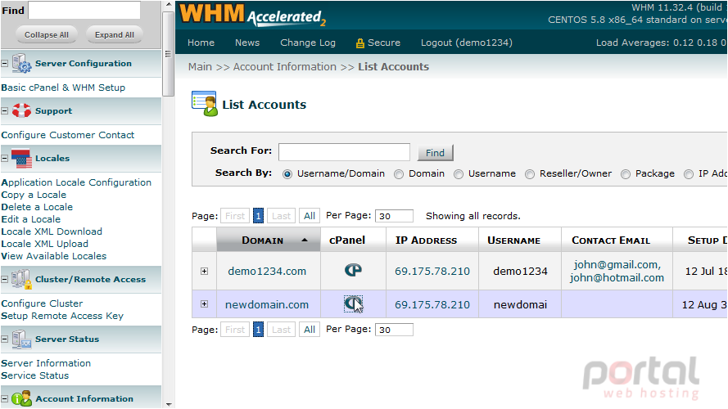Select Username/Domain search radio button
This screenshot has width=728, height=409.
[x=287, y=174]
